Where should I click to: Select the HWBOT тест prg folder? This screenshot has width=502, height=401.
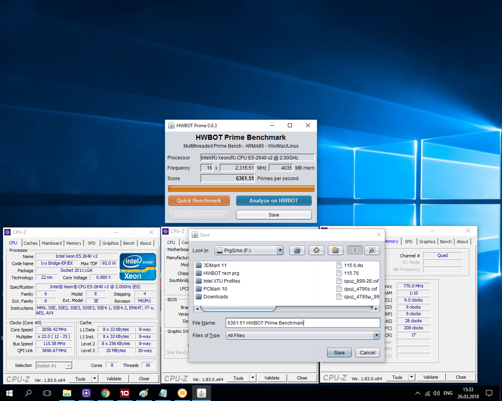click(217, 273)
